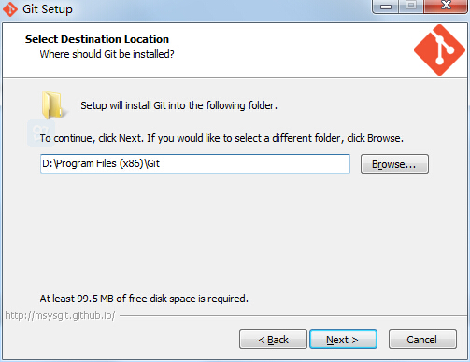This screenshot has height=362, width=470.
Task: Click the Git icon in the title bar
Action: pos(10,9)
